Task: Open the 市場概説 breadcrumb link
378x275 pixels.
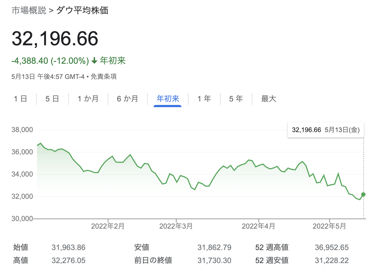Action: pyautogui.click(x=29, y=10)
